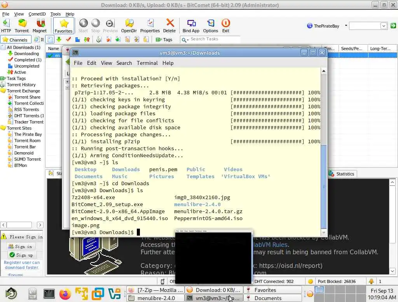Click the notification bell in status bar
398x302 pixels.
[371, 281]
